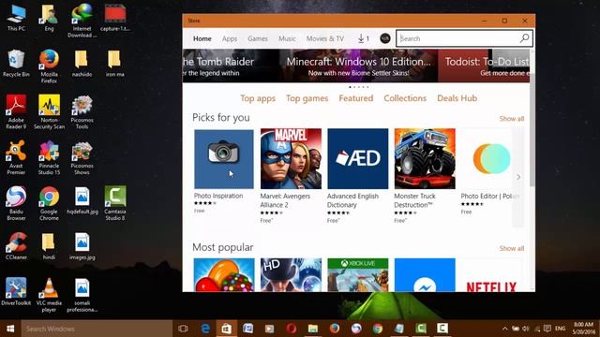Click the Store search magnifier icon
Screen dimensions: 600x337
click(524, 38)
